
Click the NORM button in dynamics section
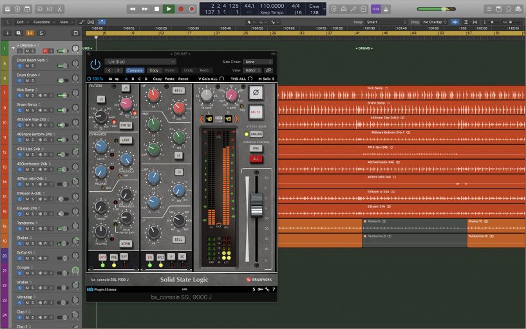(x=126, y=243)
